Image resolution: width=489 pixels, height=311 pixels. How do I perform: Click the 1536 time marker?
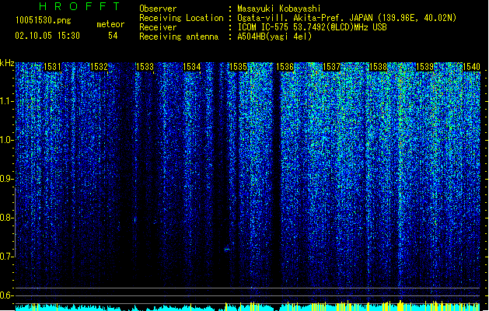tap(285, 67)
